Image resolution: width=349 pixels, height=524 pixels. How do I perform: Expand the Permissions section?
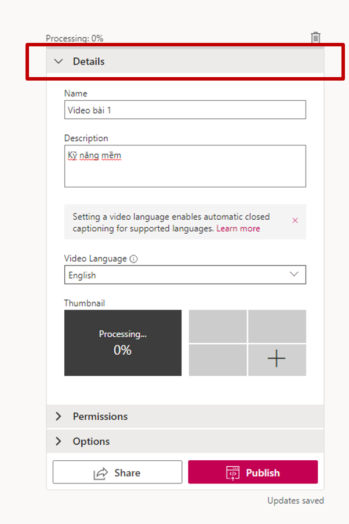(x=100, y=416)
